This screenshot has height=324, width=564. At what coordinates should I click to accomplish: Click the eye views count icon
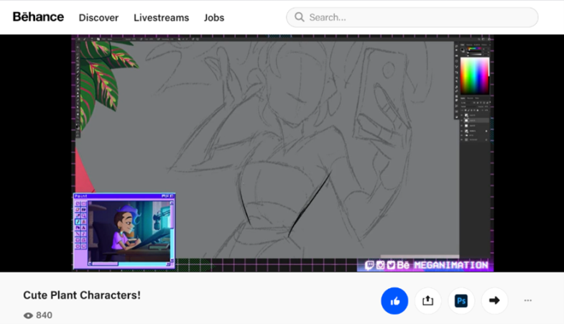[28, 315]
